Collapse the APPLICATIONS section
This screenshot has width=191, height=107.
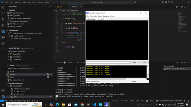[x=7, y=30]
